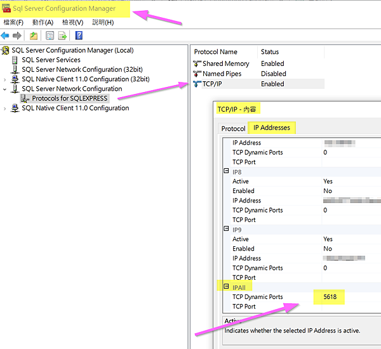Click the Disabled status of Named Pipes

click(x=273, y=74)
